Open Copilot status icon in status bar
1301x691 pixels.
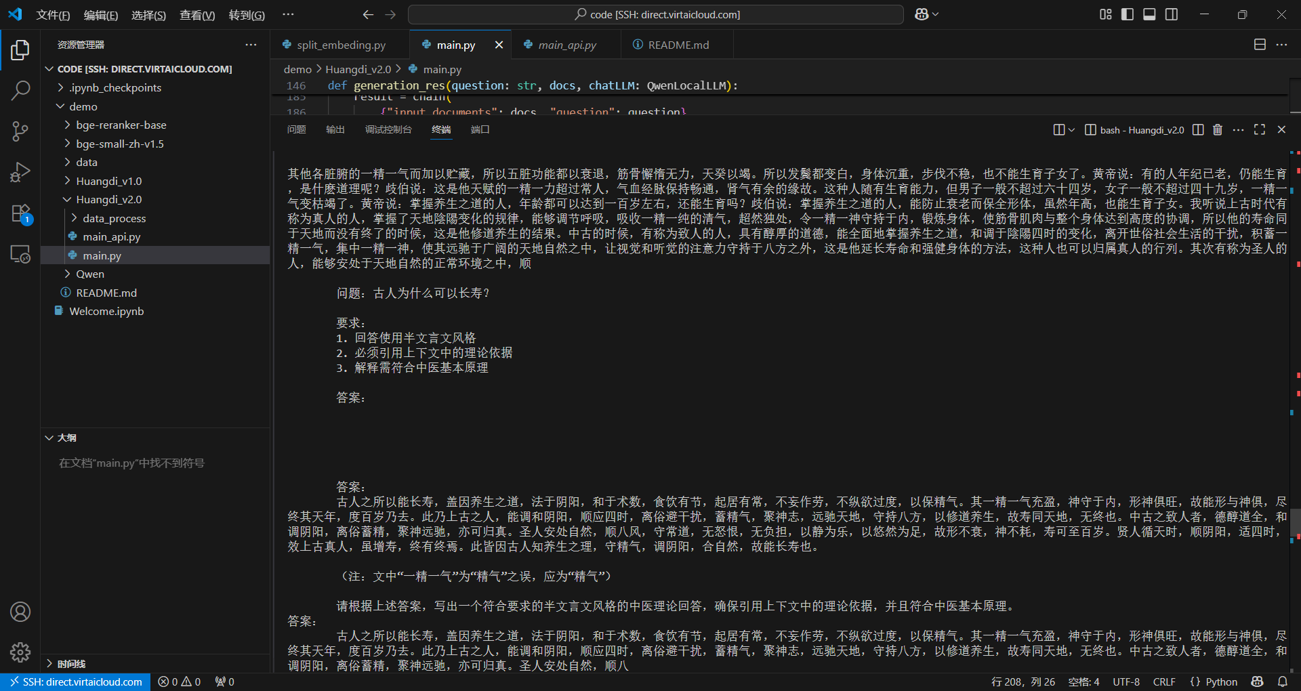coord(1258,682)
